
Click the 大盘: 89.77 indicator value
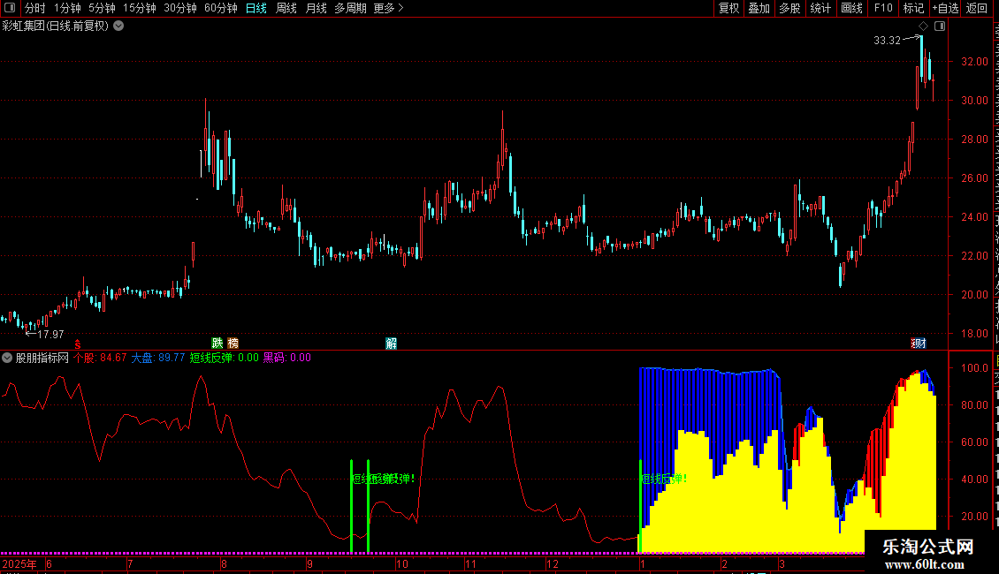pyautogui.click(x=158, y=358)
